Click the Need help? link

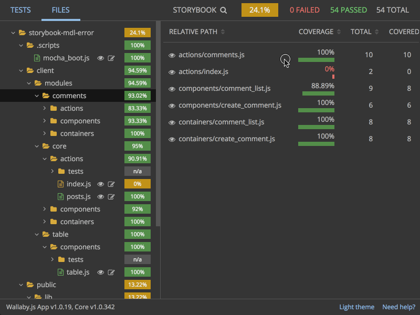tap(398, 307)
